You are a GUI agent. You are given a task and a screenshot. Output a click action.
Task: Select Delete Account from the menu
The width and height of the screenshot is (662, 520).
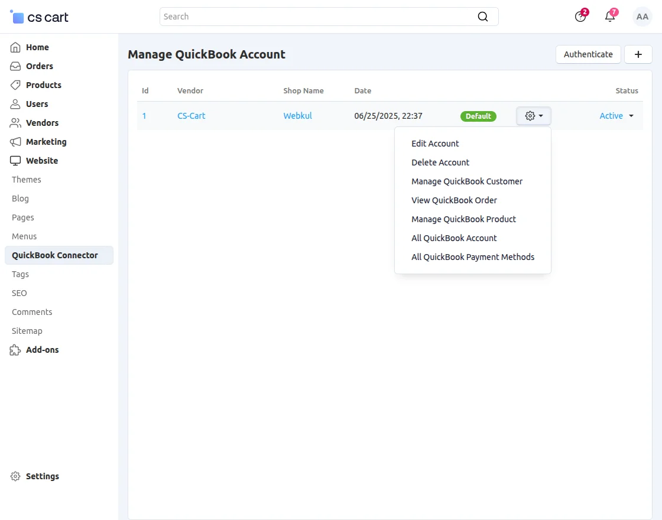click(x=440, y=162)
